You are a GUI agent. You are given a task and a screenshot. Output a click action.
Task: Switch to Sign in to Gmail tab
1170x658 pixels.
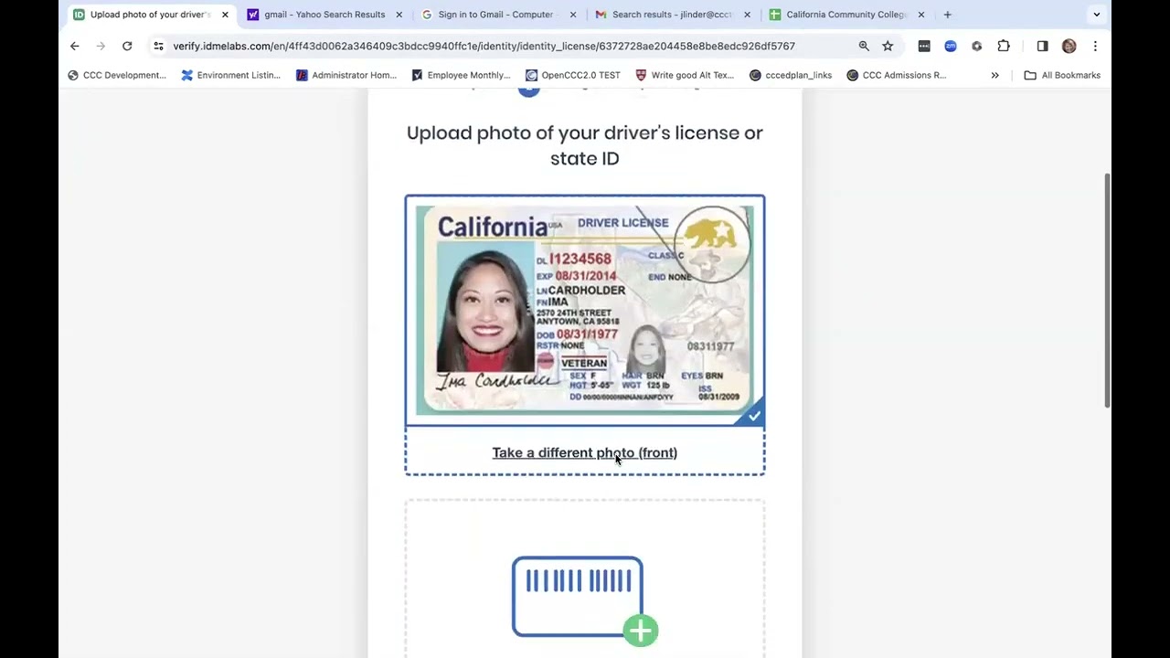pos(499,15)
